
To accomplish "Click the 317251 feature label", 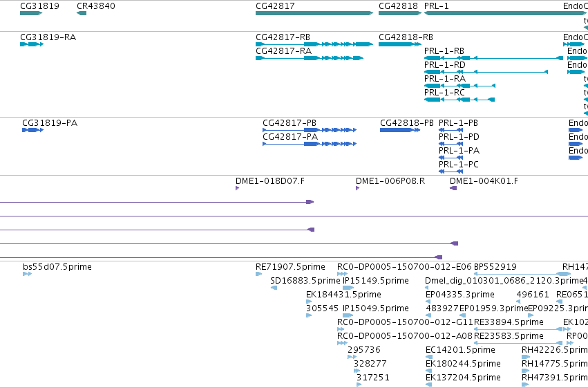I will (x=372, y=378).
